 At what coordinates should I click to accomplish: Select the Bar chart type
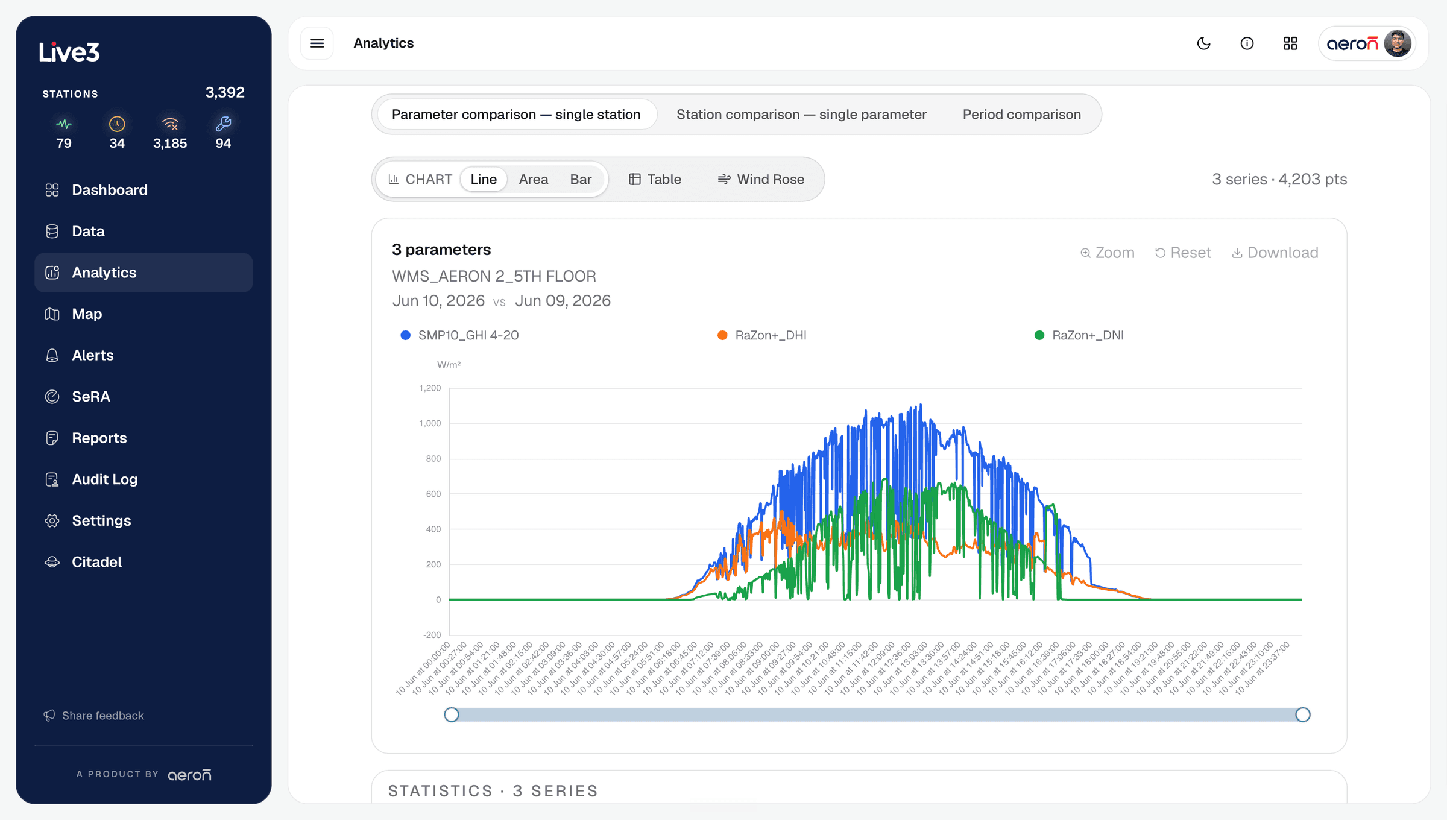coord(581,179)
